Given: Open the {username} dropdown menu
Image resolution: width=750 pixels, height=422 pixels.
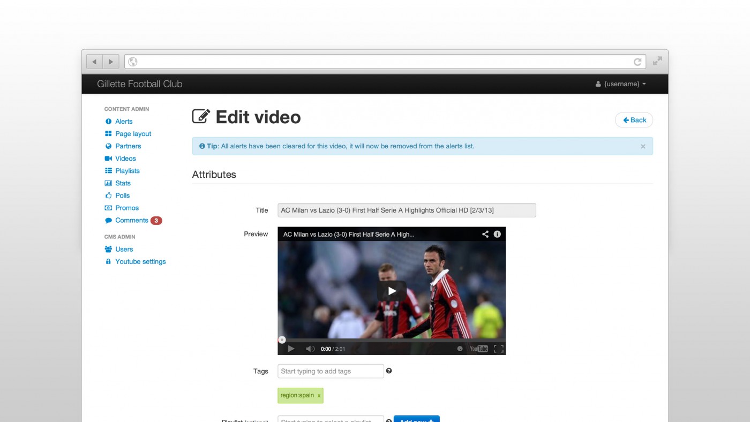Looking at the screenshot, I should pos(621,84).
